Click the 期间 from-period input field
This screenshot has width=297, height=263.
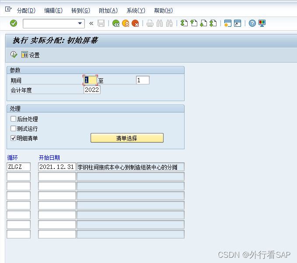pos(91,80)
